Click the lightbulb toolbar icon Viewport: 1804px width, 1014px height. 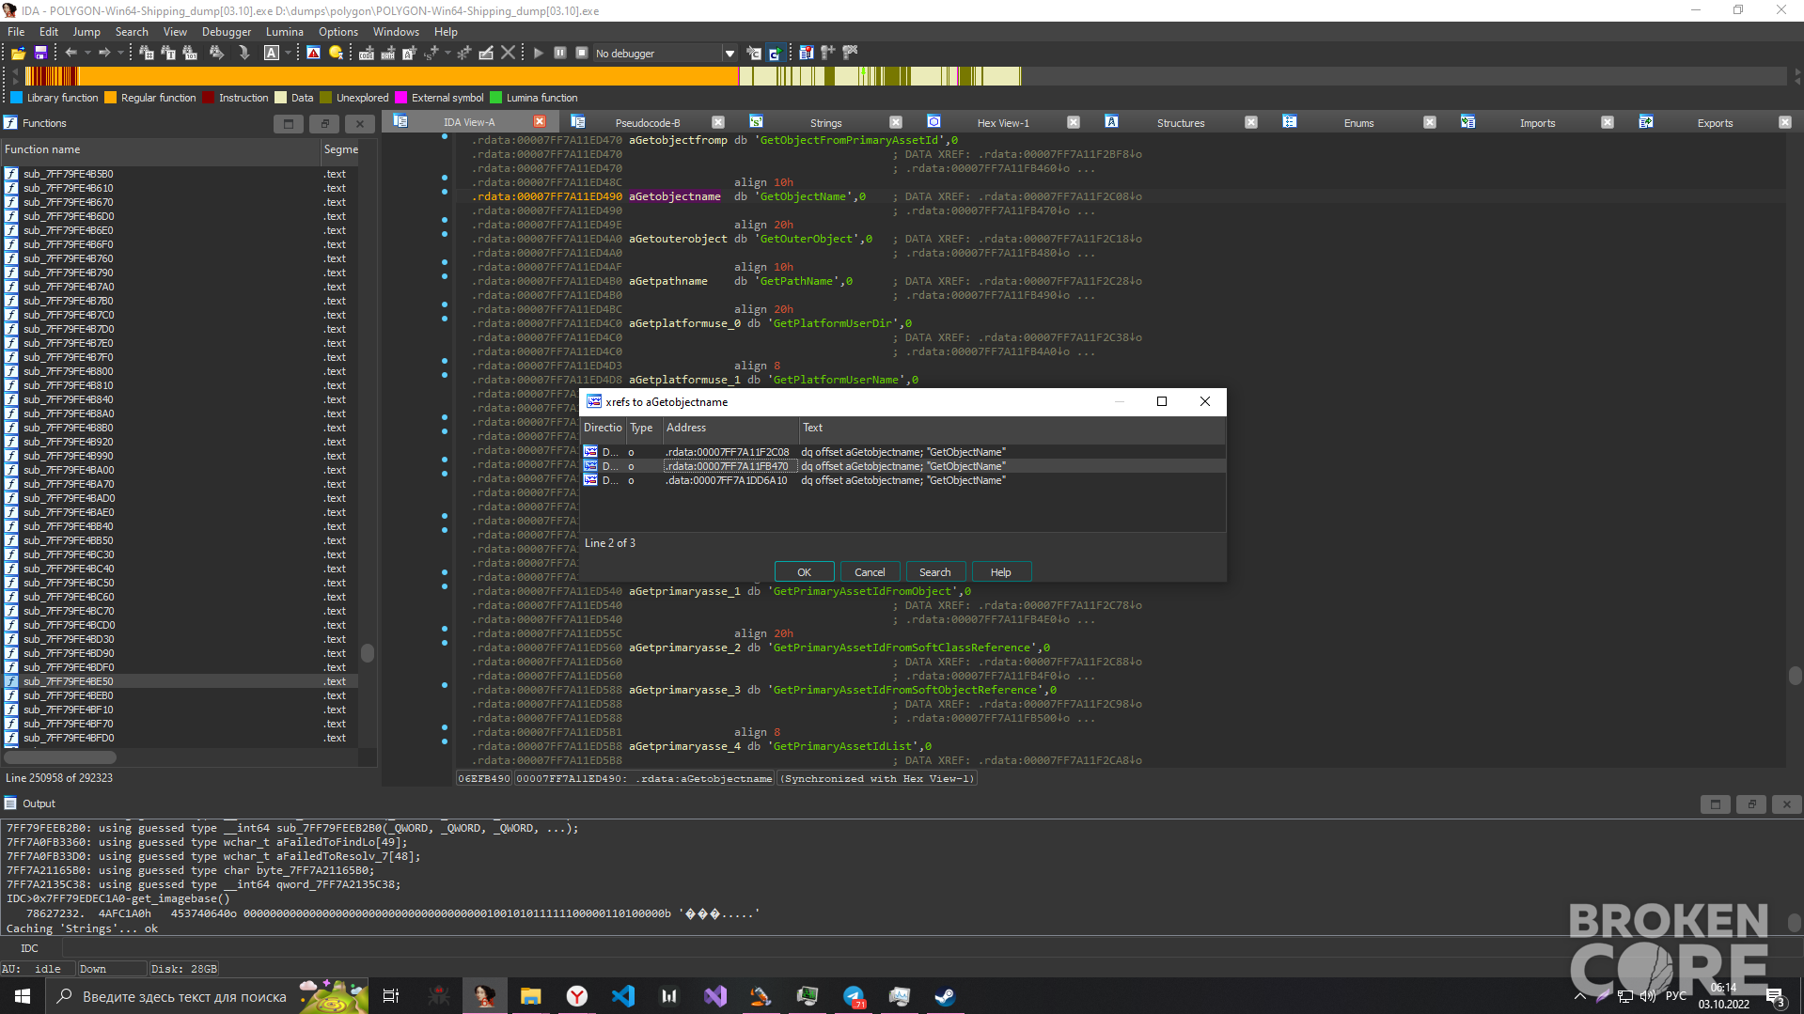[336, 54]
